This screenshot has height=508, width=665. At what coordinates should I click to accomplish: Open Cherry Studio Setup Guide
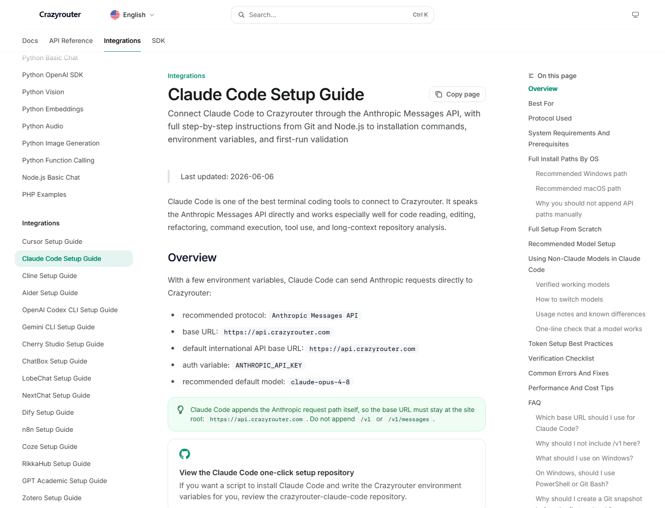pos(63,344)
